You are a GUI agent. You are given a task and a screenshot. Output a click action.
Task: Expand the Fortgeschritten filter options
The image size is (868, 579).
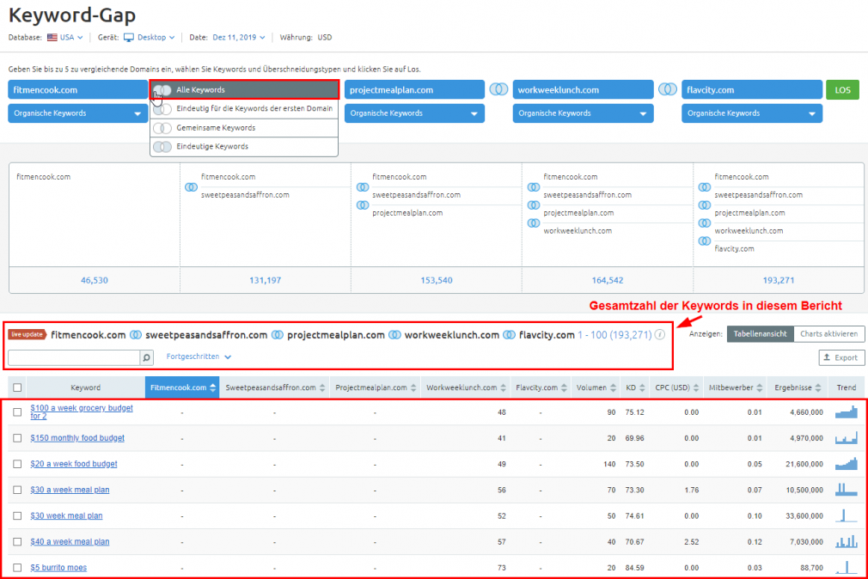(x=199, y=357)
